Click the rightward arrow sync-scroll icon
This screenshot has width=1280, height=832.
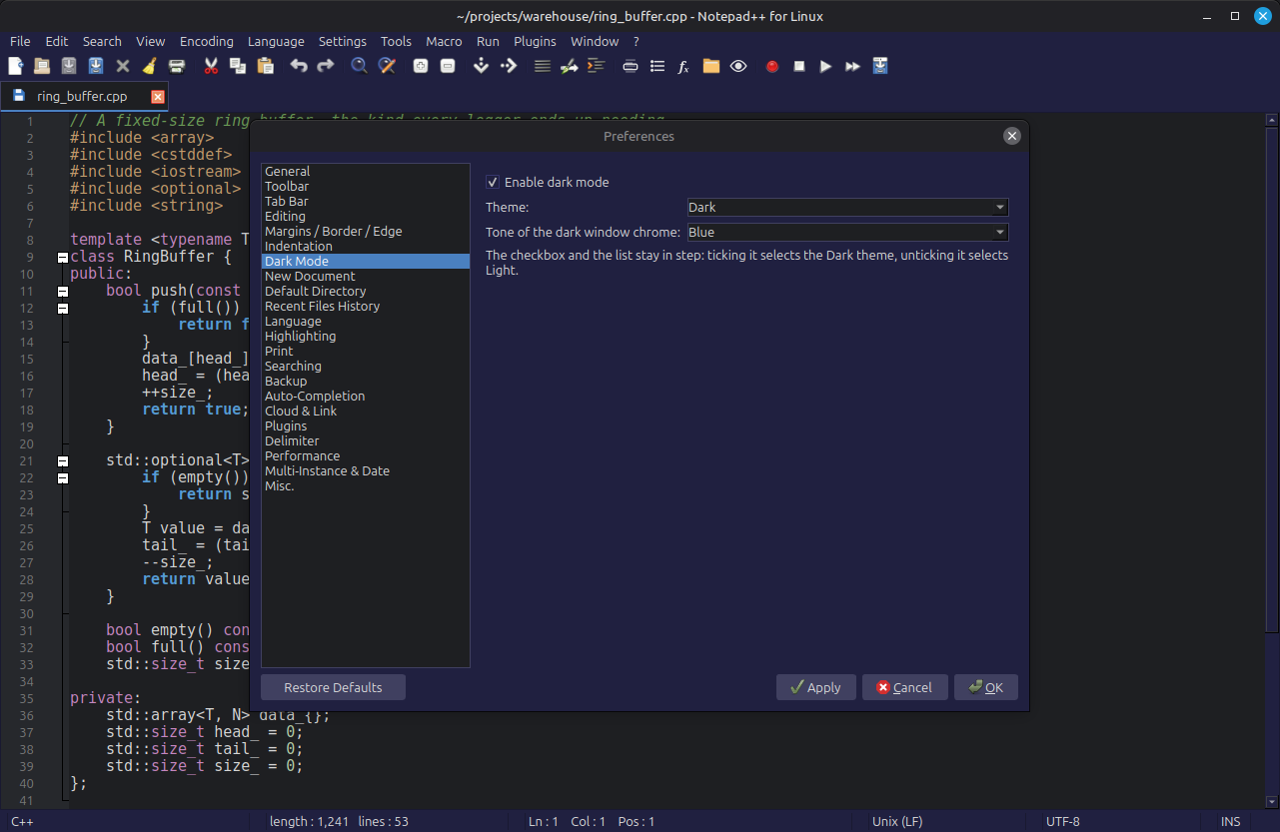point(509,66)
